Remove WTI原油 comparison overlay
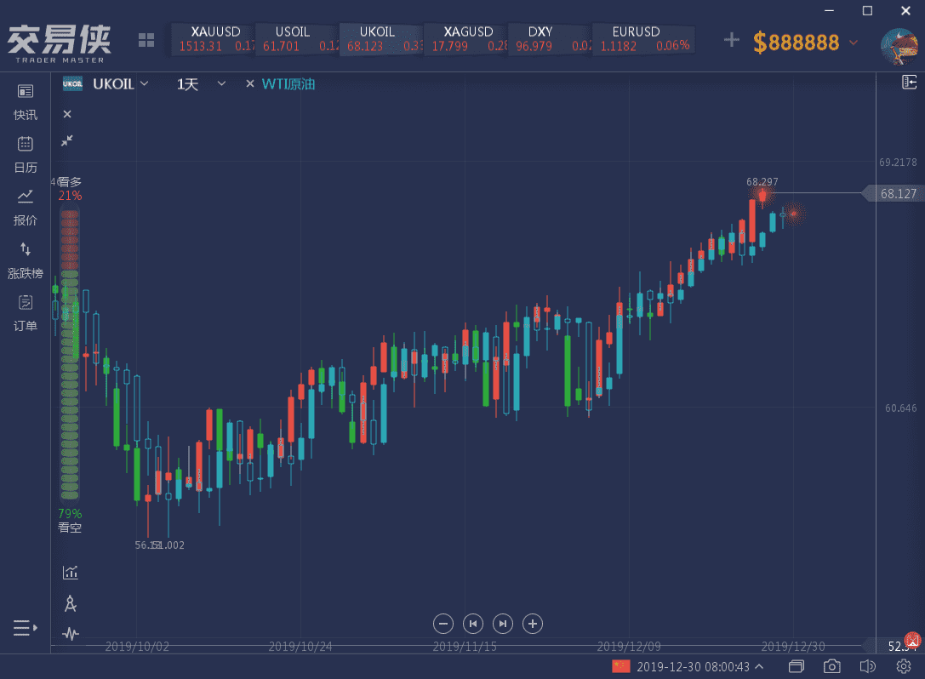Viewport: 925px width, 679px height. point(249,83)
